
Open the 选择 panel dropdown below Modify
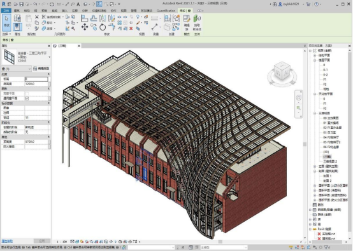coord(6,34)
